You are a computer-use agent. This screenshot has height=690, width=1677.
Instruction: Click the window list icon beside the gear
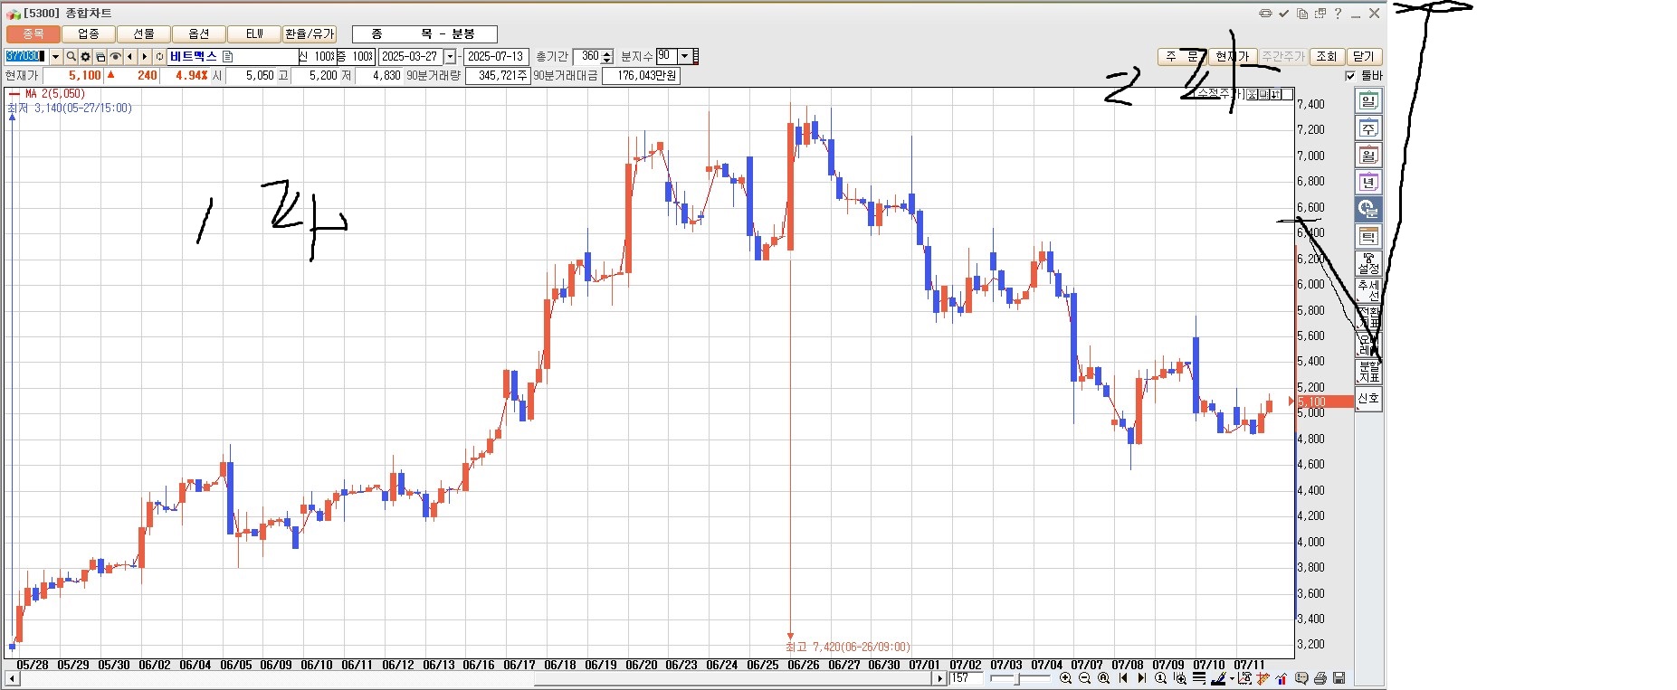pyautogui.click(x=100, y=56)
